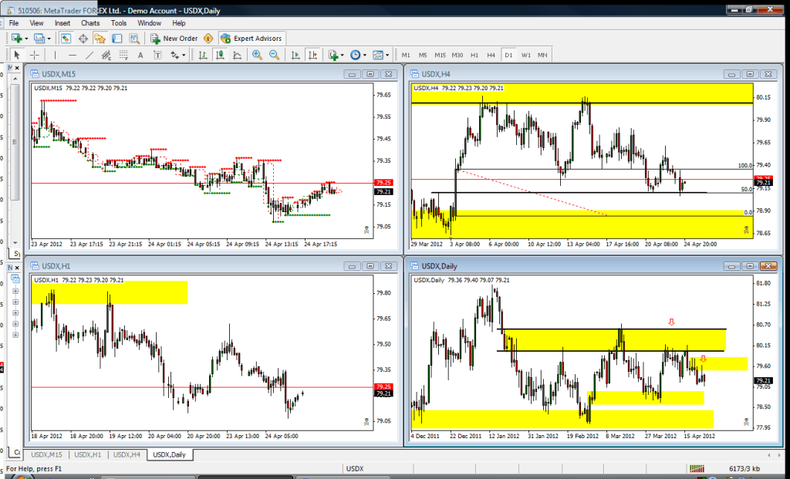The width and height of the screenshot is (790, 479).
Task: Select the Arrows drawing tool icon
Action: point(175,55)
